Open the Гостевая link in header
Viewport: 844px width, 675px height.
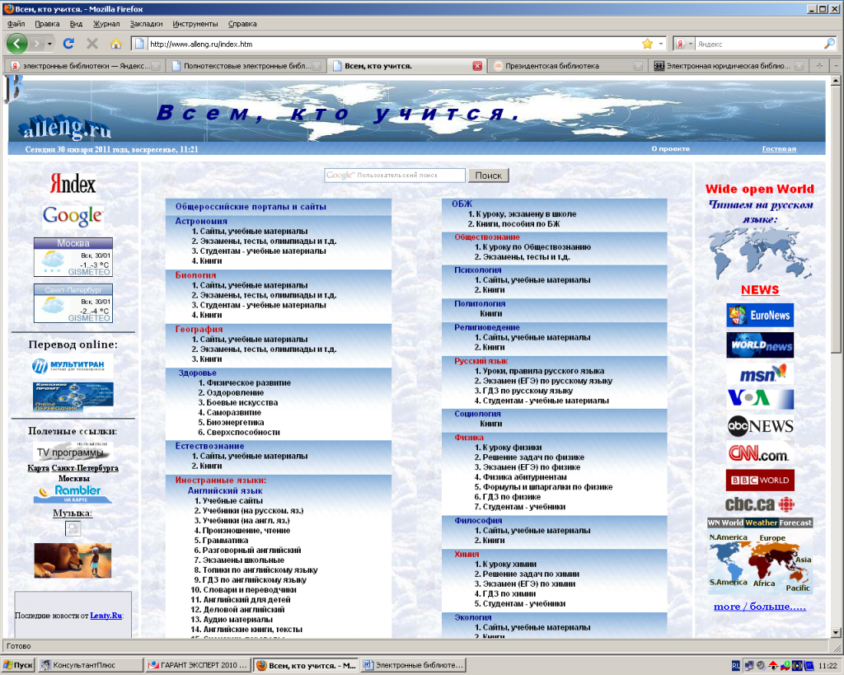[779, 149]
